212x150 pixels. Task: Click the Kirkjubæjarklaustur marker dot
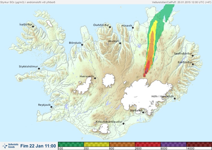coord(123,123)
